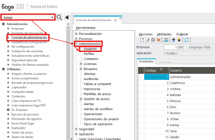Open Mi configuración in the sidebar
The image size is (215, 140).
(23, 47)
